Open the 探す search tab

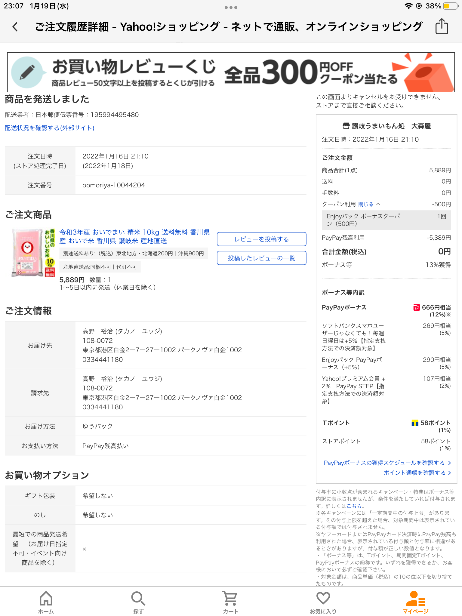(x=138, y=602)
